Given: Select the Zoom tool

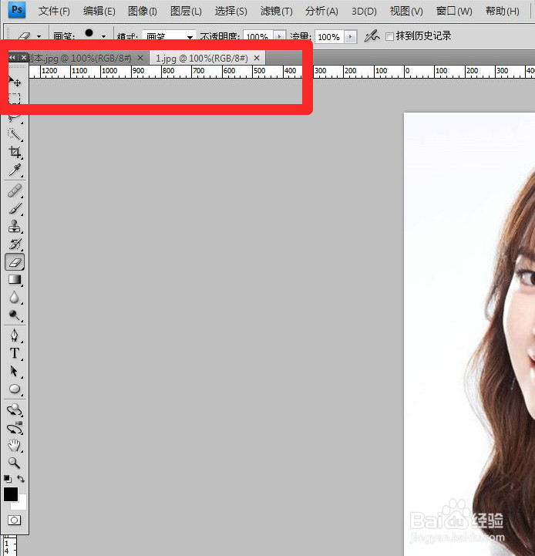Looking at the screenshot, I should (15, 463).
